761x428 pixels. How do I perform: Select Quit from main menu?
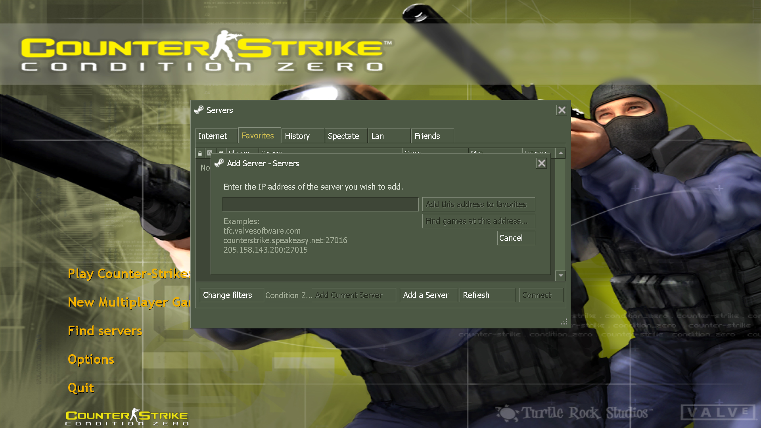point(81,388)
